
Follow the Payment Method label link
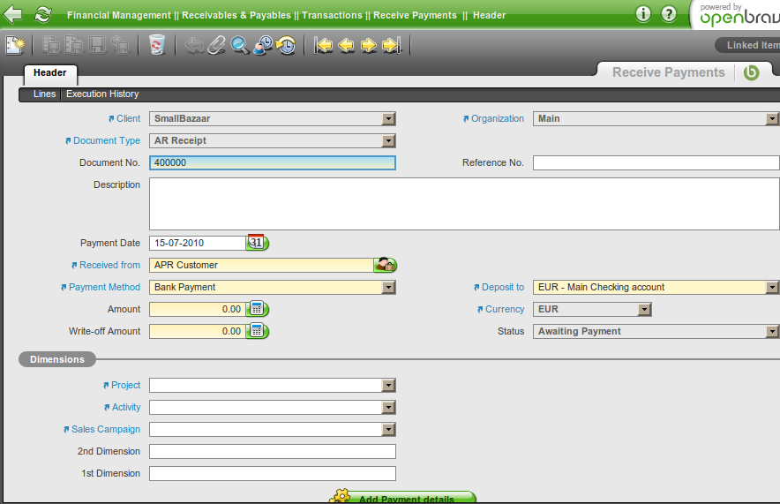coord(104,287)
